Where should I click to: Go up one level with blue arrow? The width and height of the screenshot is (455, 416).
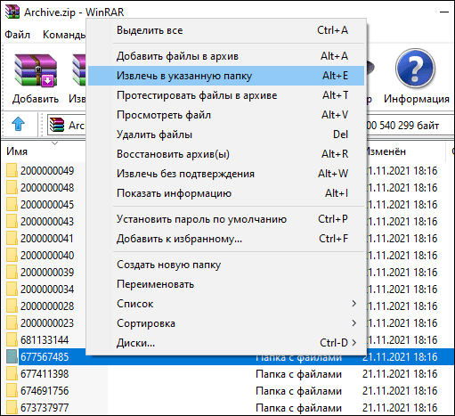[x=18, y=124]
